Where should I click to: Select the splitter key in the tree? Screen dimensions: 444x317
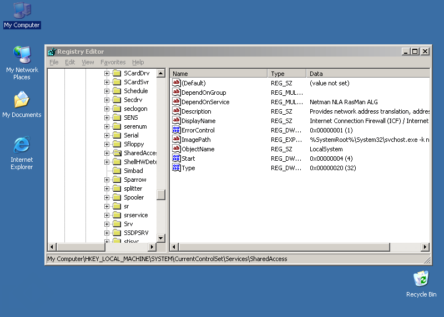(133, 188)
